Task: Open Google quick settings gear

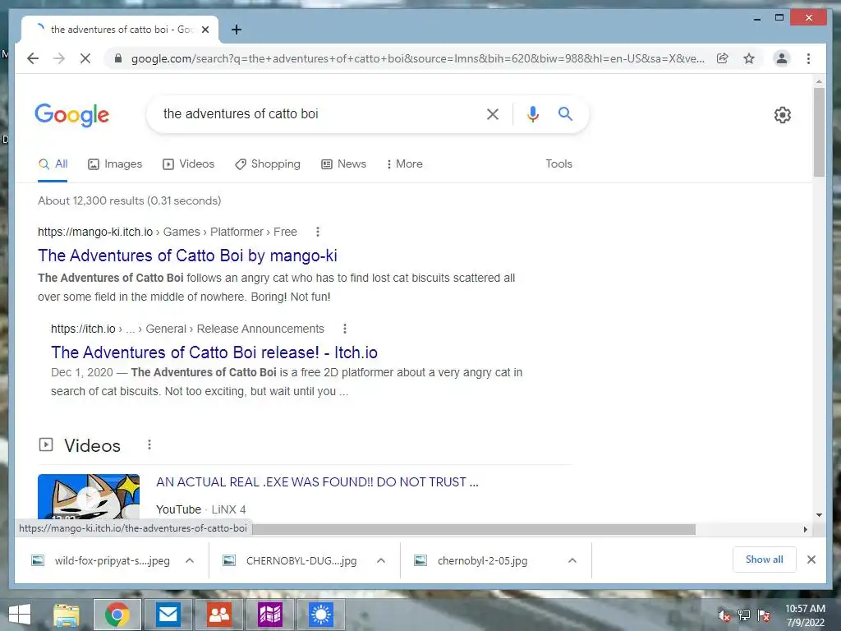Action: pos(782,115)
